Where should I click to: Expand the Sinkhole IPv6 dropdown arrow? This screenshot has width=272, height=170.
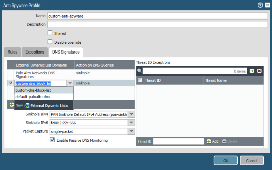click(x=131, y=123)
